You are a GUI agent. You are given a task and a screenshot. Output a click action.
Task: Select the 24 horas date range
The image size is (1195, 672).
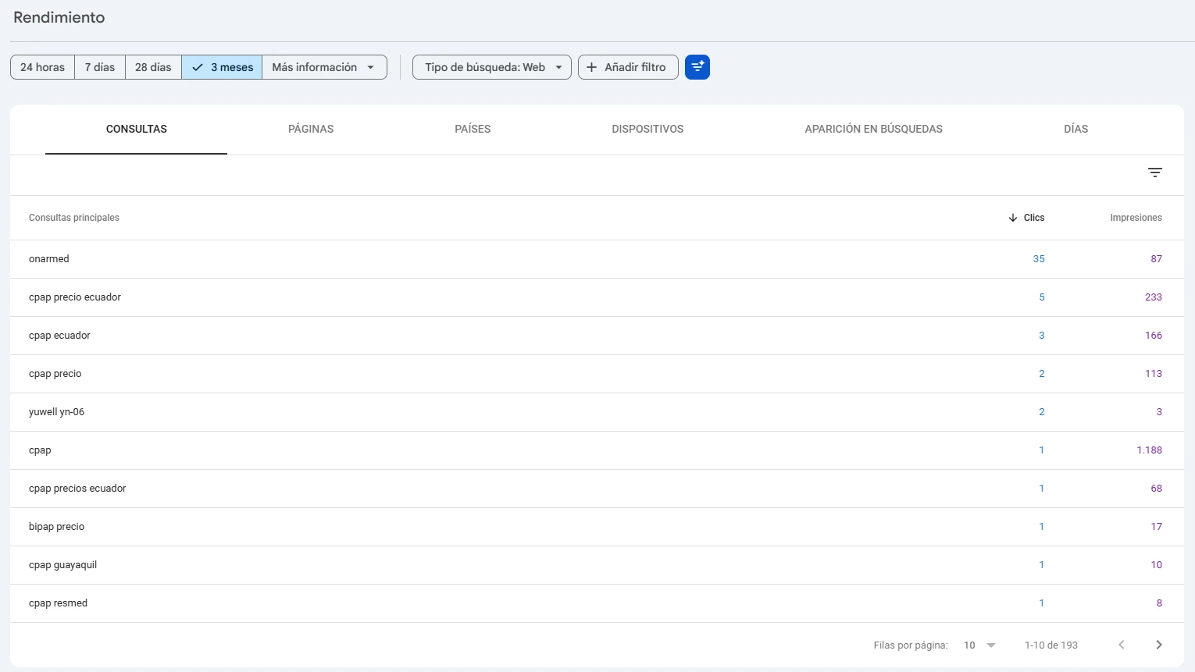[43, 67]
